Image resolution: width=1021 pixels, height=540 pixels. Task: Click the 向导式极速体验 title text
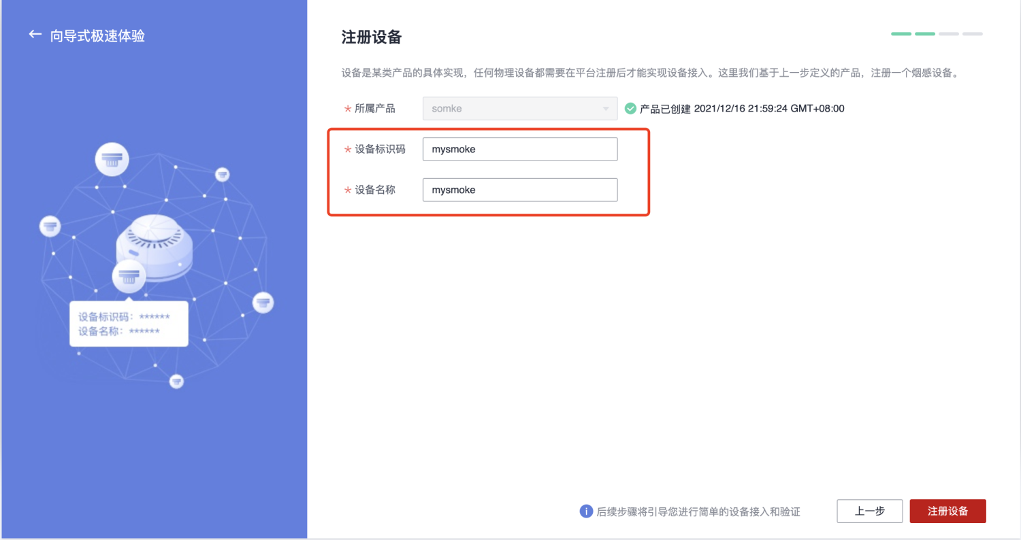pyautogui.click(x=97, y=35)
